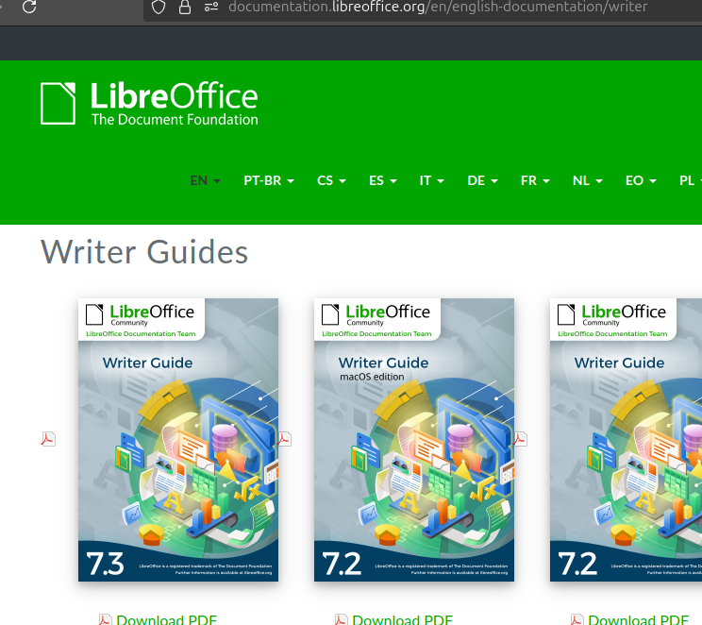The image size is (702, 625).
Task: Open the FR language dropdown
Action: [x=535, y=180]
